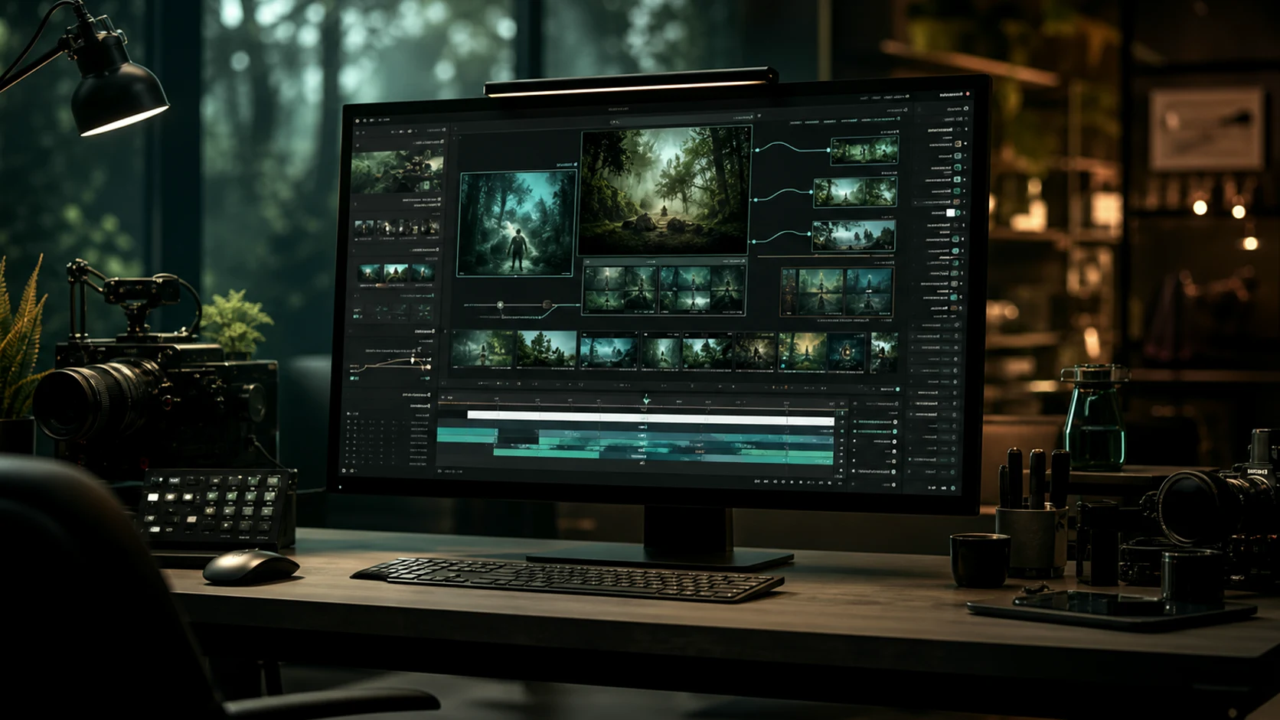Select the right four-image grid below main preview
Image resolution: width=1280 pixels, height=720 pixels.
702,289
